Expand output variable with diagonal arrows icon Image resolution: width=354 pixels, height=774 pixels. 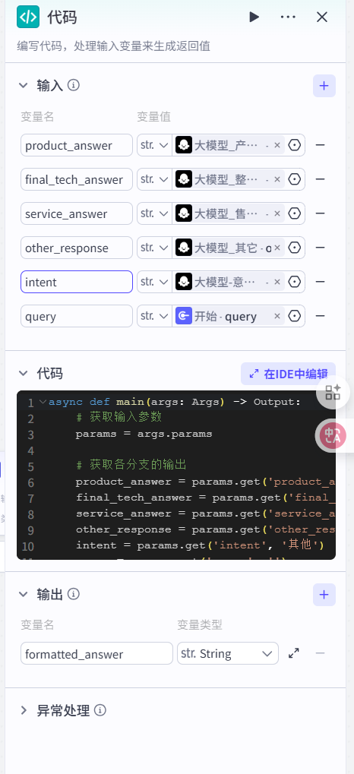pyautogui.click(x=294, y=653)
